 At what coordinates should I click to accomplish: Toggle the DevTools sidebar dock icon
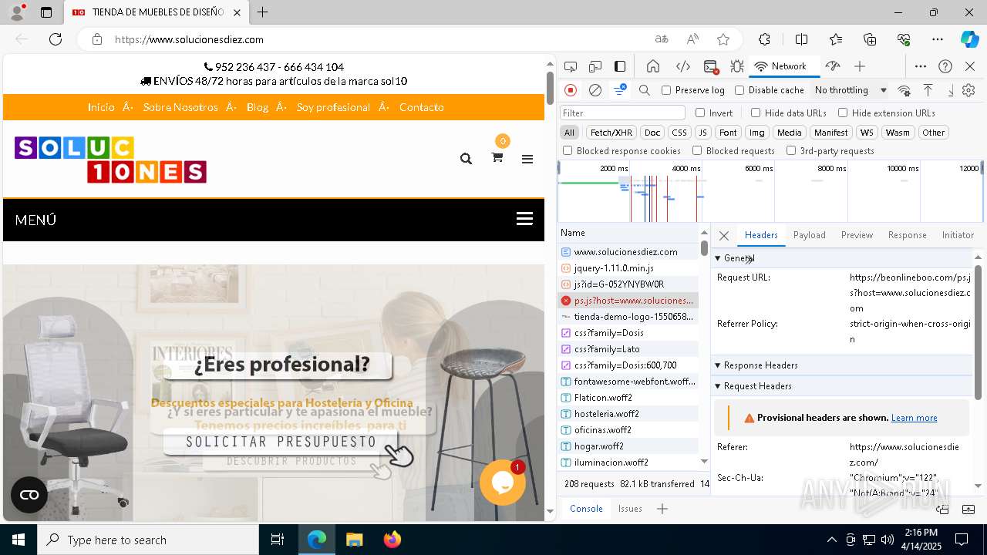(x=620, y=66)
